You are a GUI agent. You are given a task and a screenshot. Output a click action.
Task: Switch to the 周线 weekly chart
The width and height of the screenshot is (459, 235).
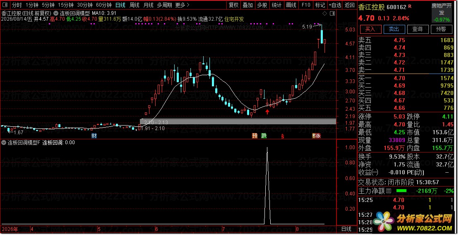point(135,5)
